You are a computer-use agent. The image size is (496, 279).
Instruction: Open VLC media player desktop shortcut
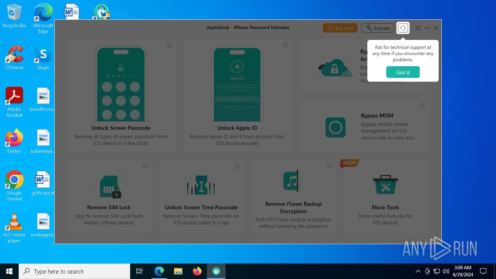point(14,228)
